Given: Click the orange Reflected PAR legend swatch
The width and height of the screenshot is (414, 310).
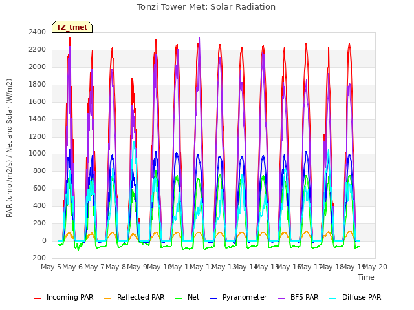Looking at the screenshot, I should click(x=108, y=298).
